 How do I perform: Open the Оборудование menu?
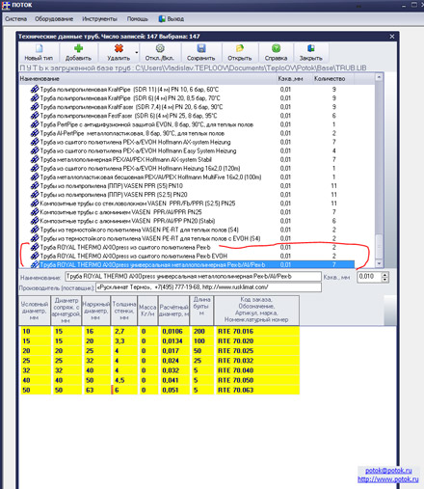[x=54, y=19]
